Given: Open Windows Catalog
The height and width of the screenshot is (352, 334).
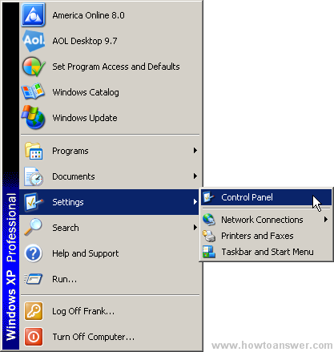Looking at the screenshot, I should pos(110,92).
